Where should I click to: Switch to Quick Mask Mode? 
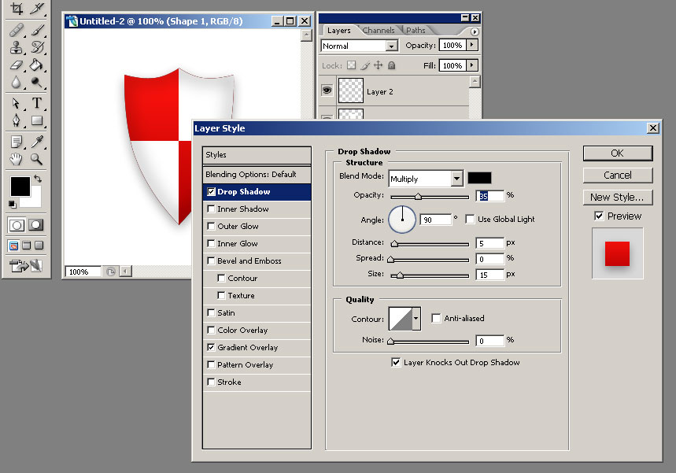tap(35, 224)
